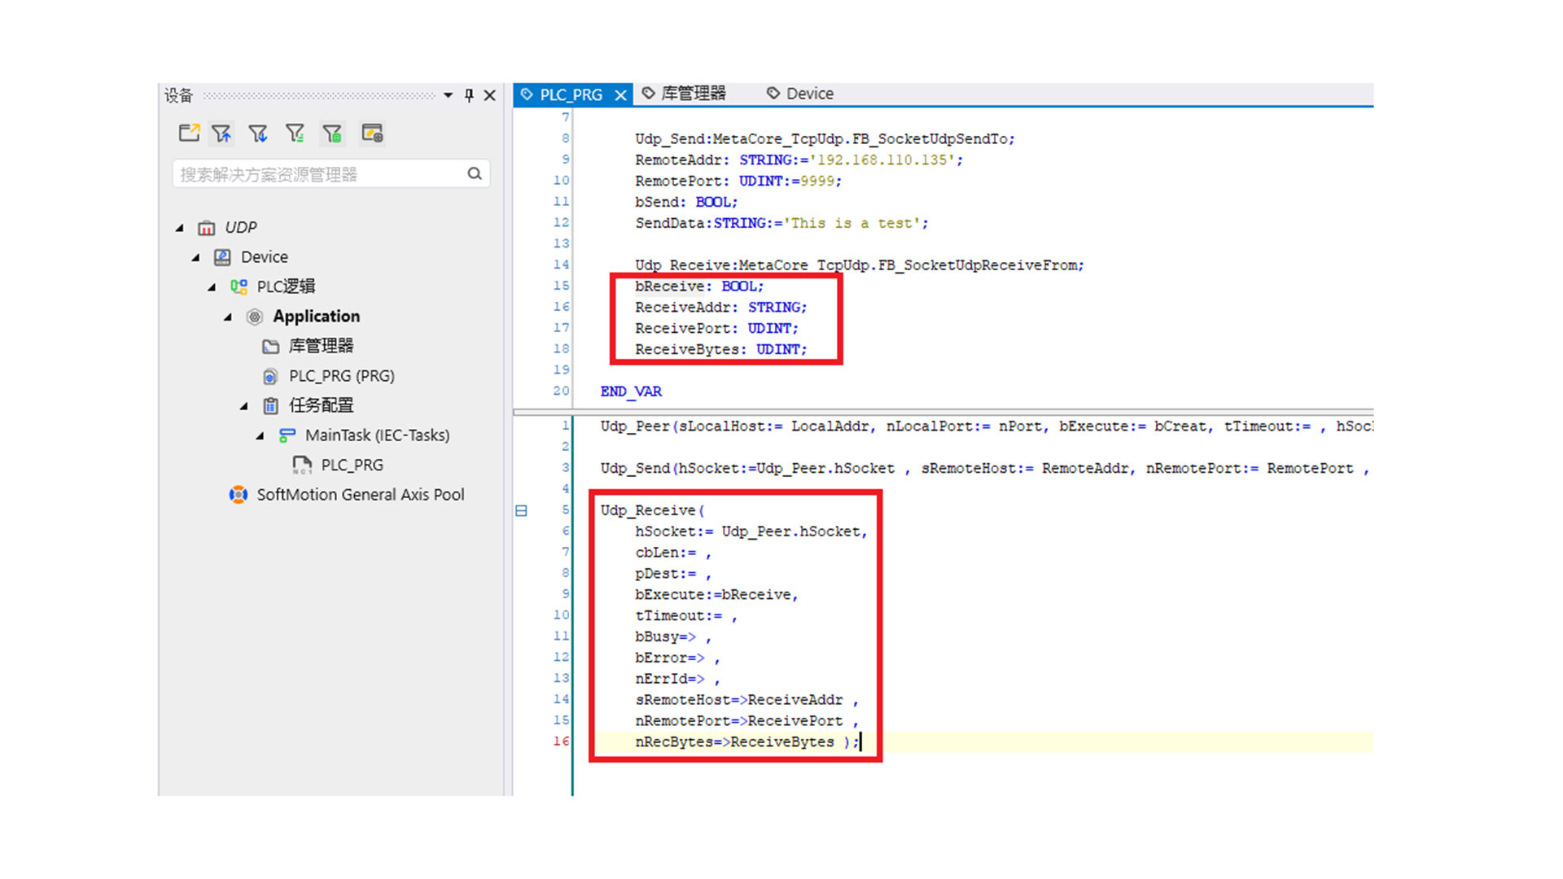Click the Application node icon
Image resolution: width=1563 pixels, height=879 pixels.
pos(255,317)
